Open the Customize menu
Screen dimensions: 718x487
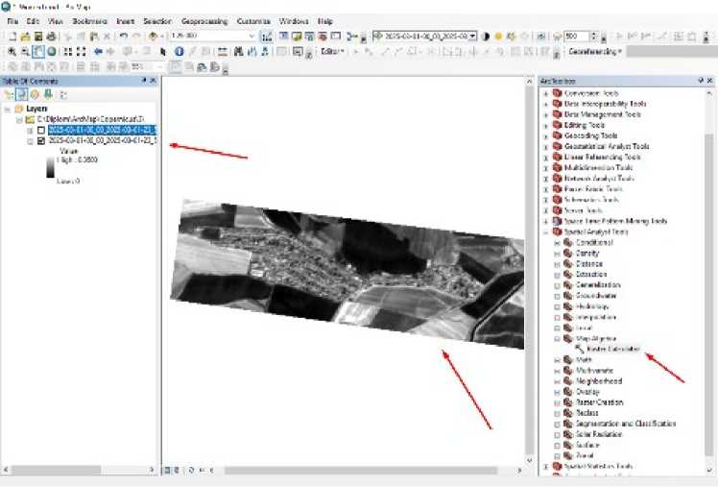point(254,20)
